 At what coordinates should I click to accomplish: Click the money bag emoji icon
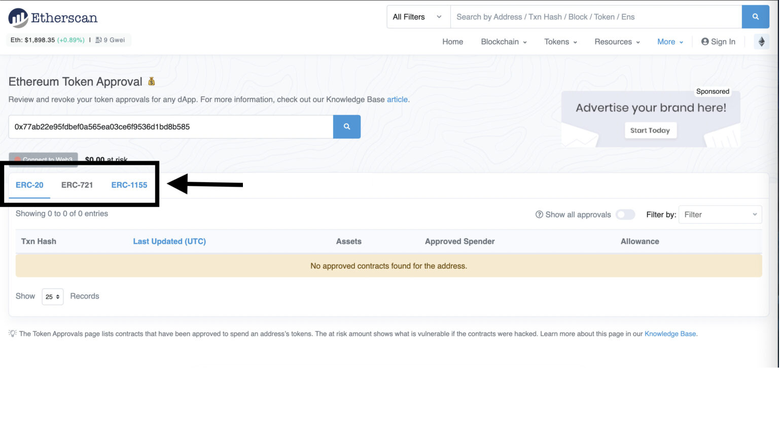tap(152, 81)
